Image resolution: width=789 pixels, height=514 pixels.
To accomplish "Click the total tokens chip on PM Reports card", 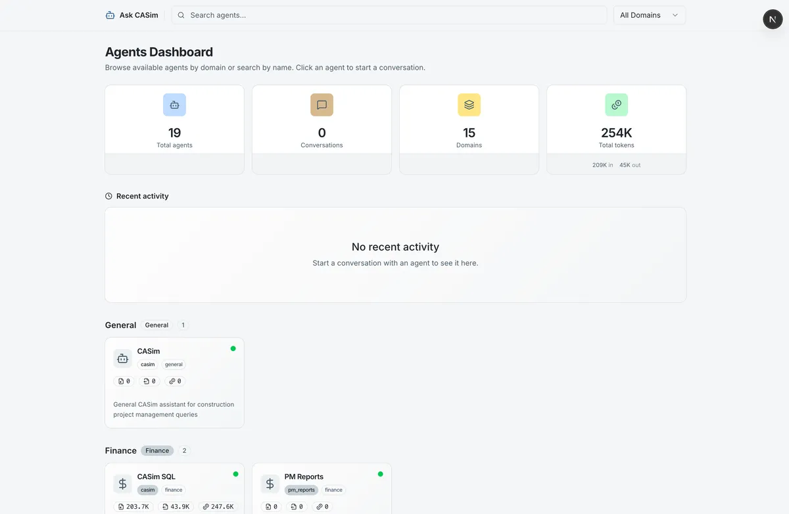I will coord(322,507).
